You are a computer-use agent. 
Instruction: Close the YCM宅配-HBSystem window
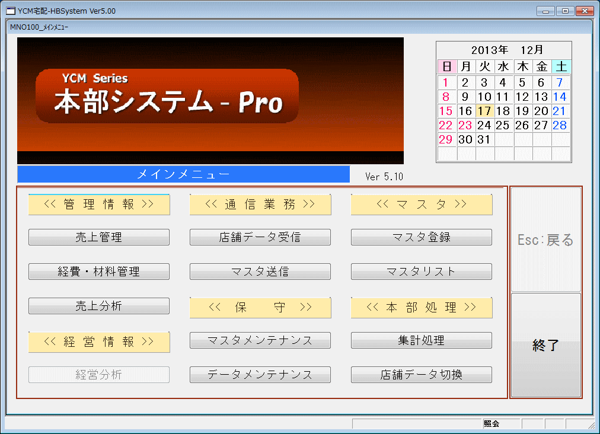pos(585,11)
